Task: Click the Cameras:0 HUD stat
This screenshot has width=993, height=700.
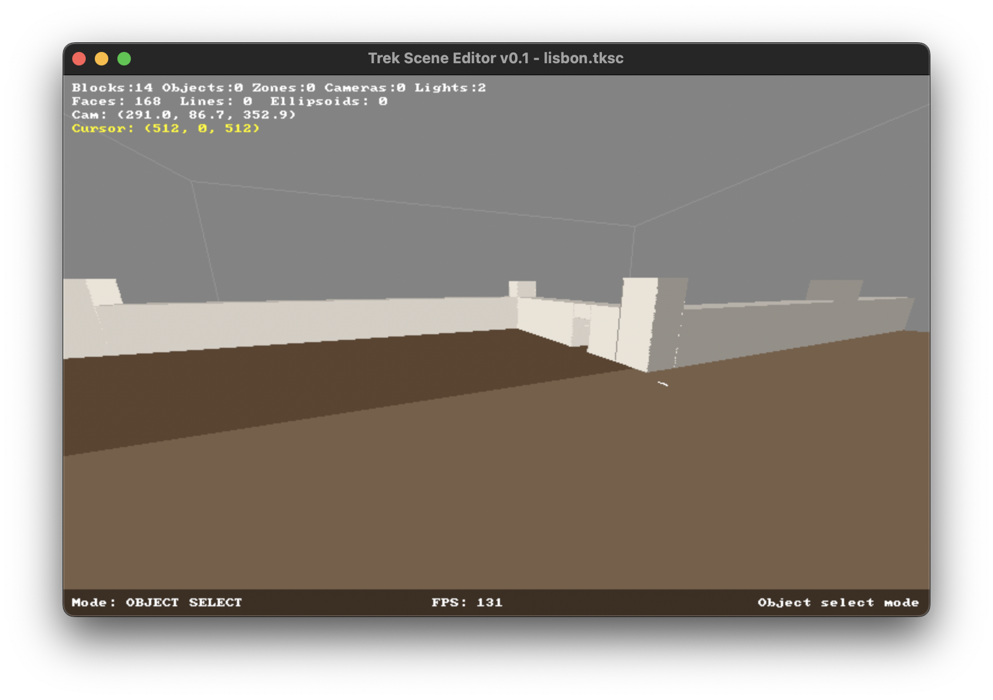Action: pyautogui.click(x=364, y=88)
